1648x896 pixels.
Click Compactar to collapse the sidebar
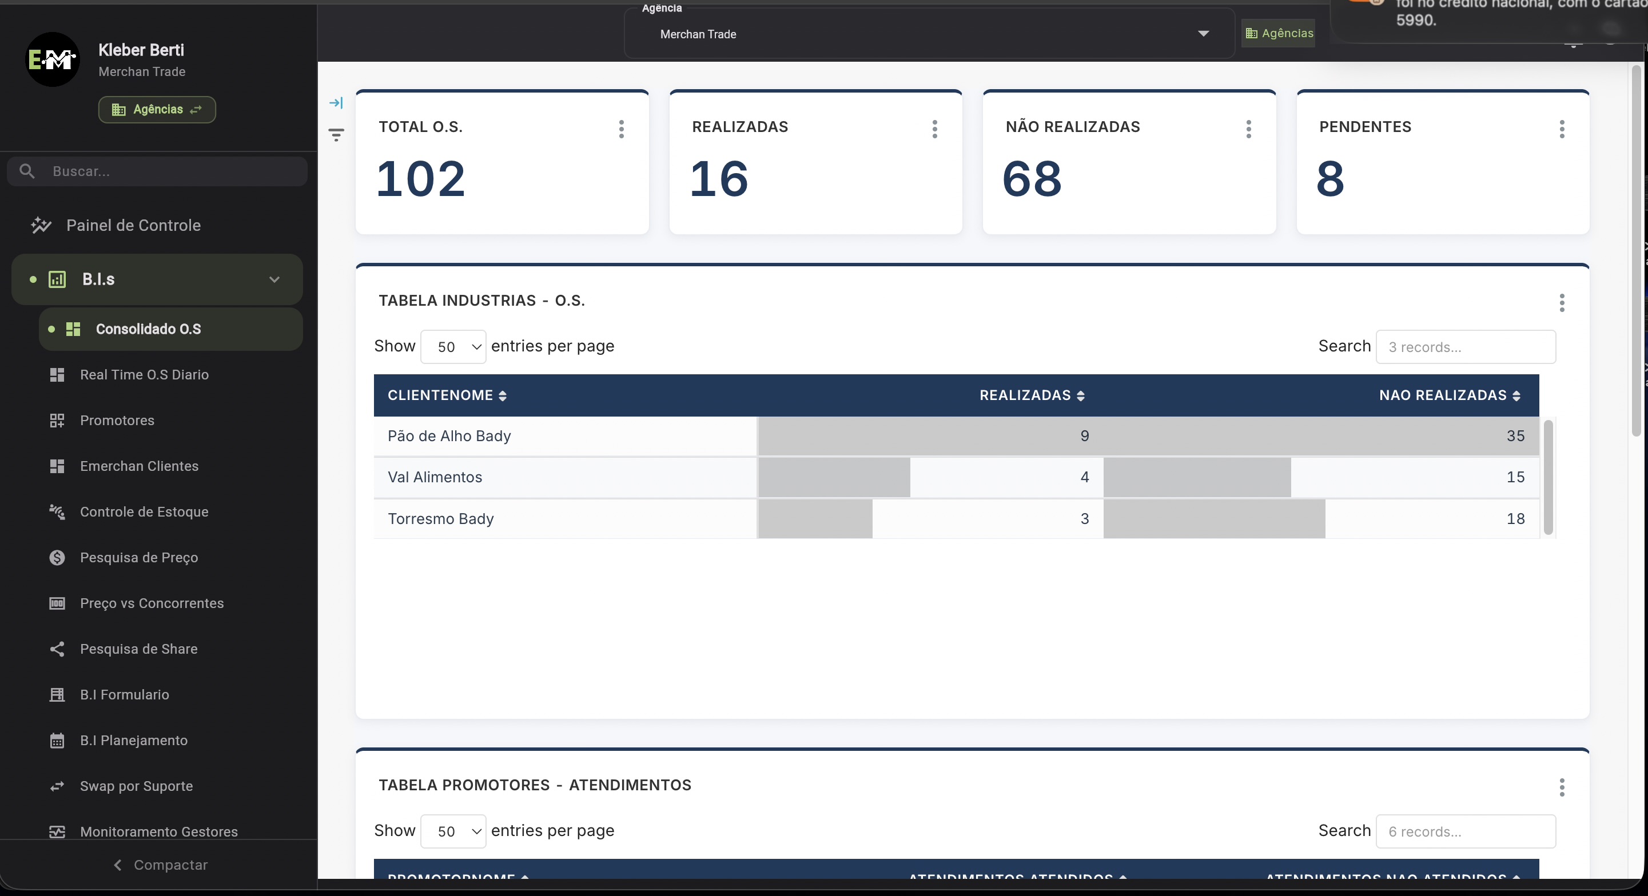161,866
